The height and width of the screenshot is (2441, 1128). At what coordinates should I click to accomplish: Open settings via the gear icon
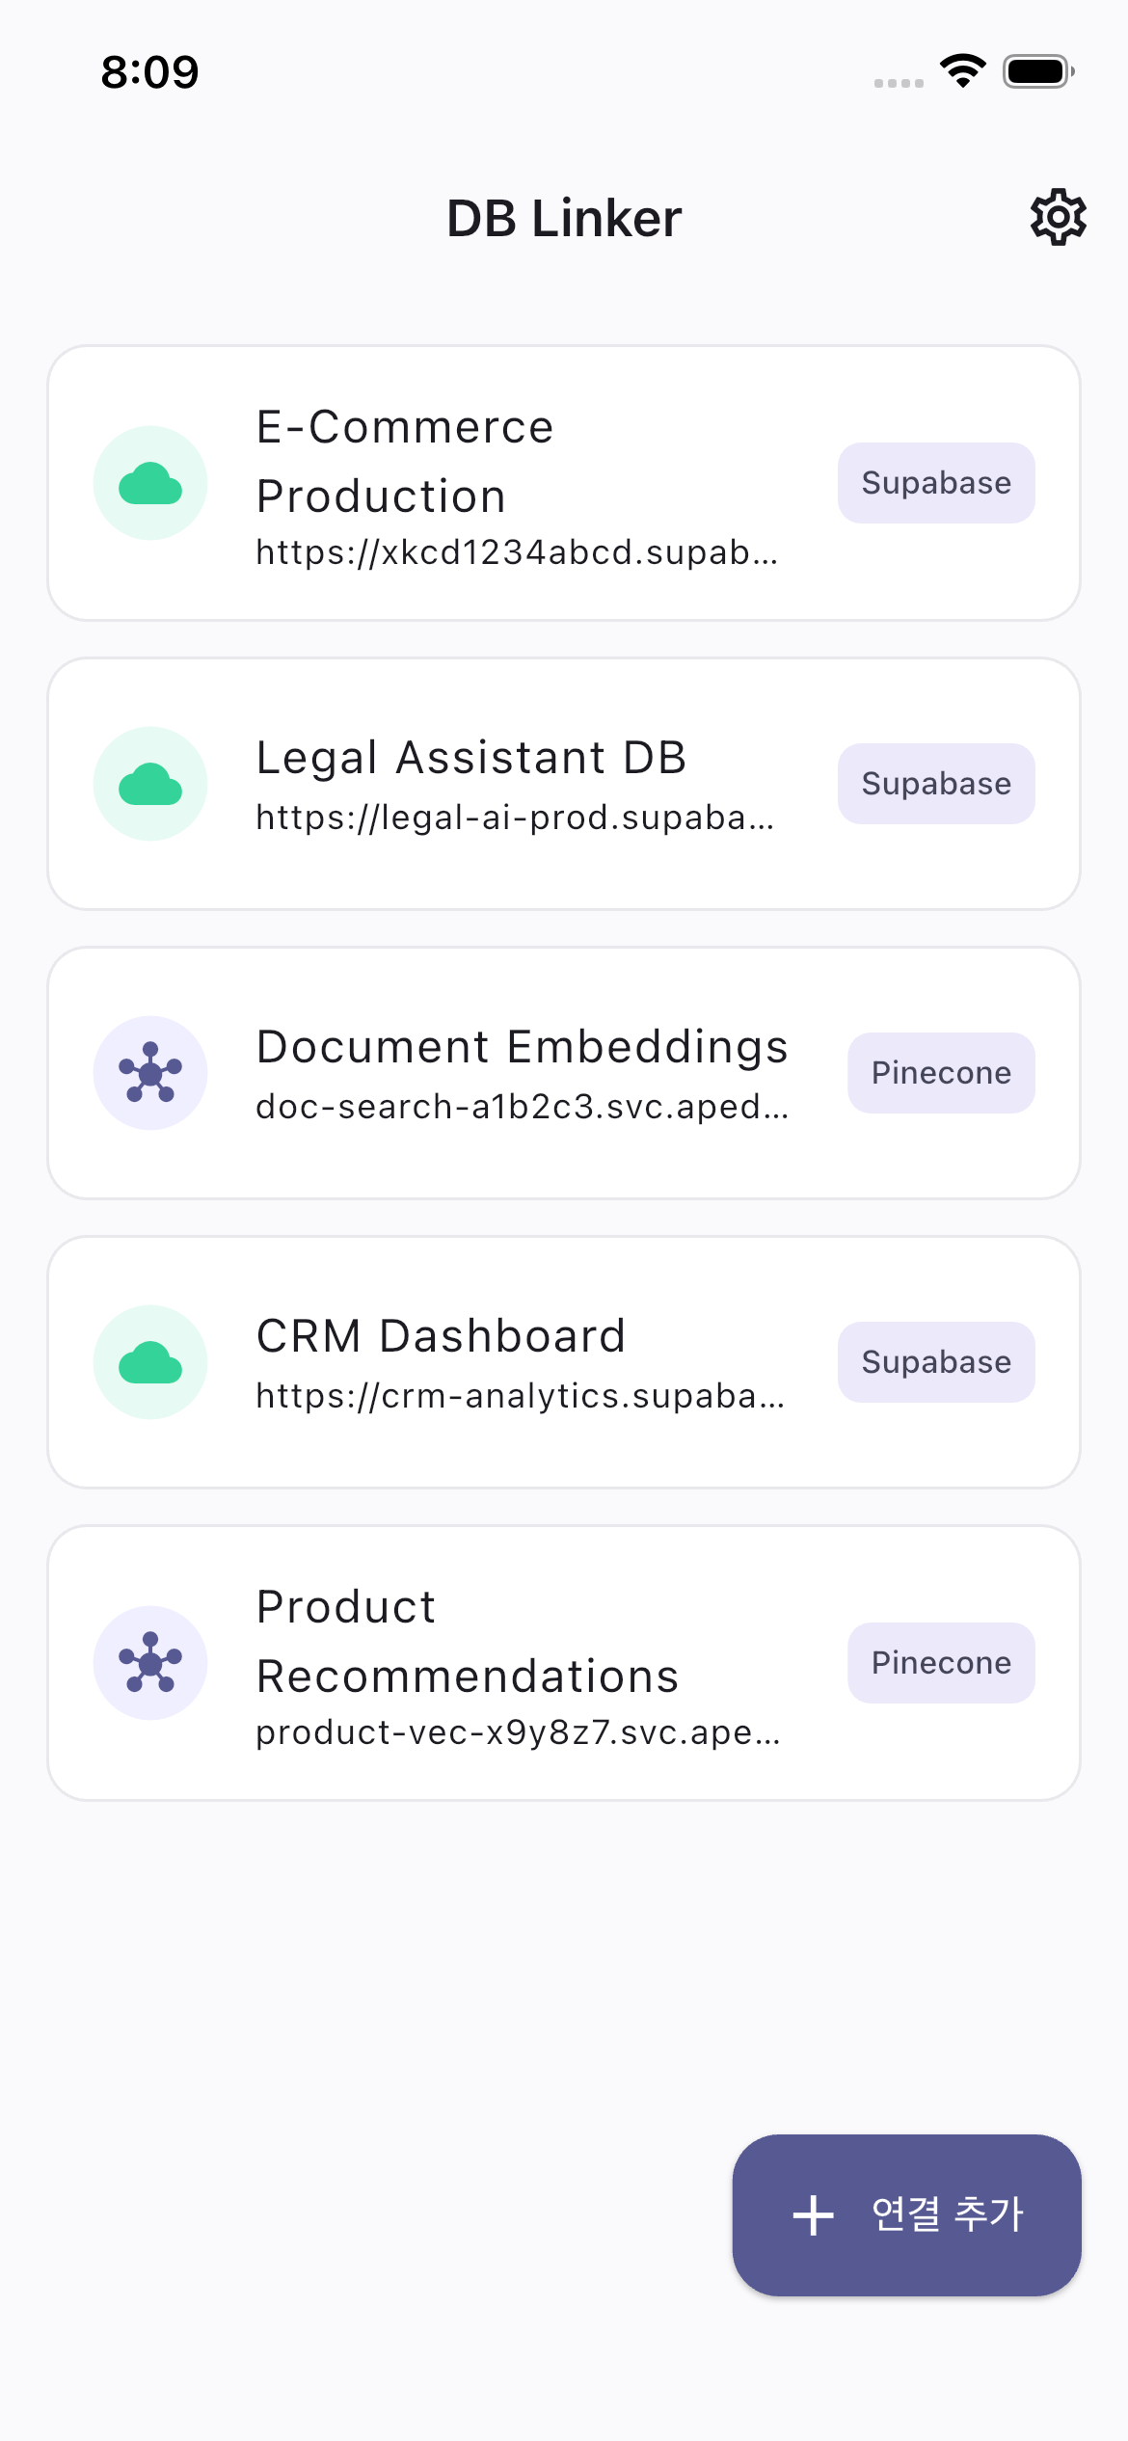click(1058, 217)
